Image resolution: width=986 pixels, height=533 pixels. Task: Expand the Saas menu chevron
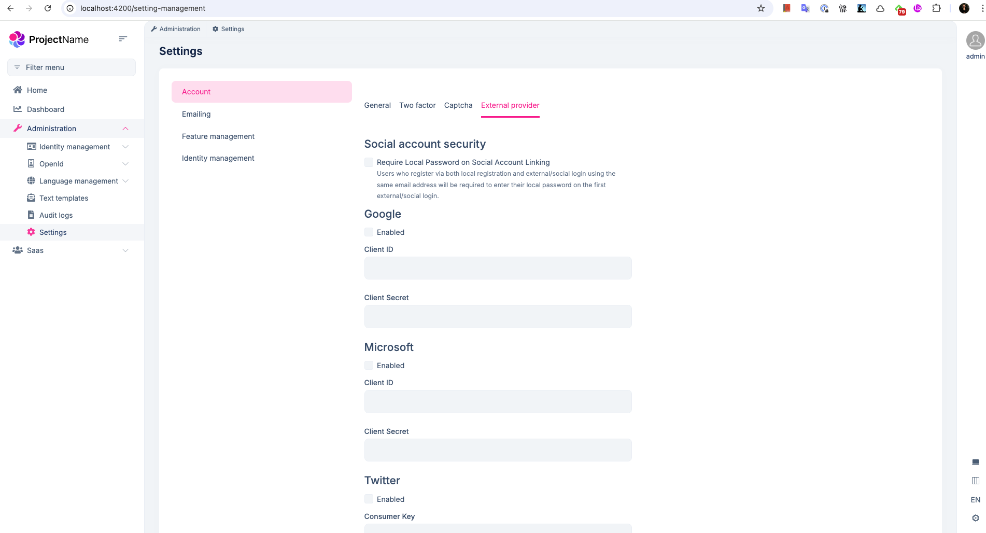click(125, 250)
